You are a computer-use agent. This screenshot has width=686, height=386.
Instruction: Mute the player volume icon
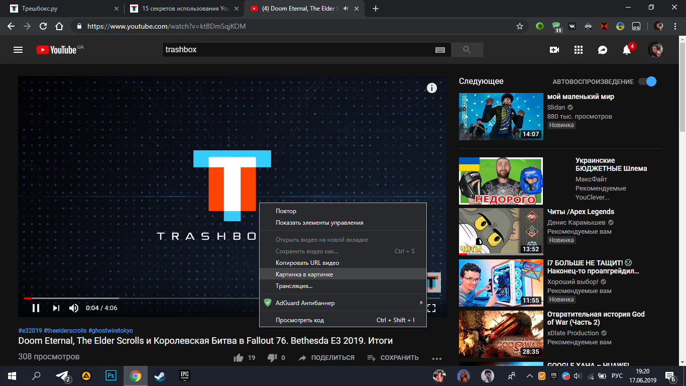(74, 308)
